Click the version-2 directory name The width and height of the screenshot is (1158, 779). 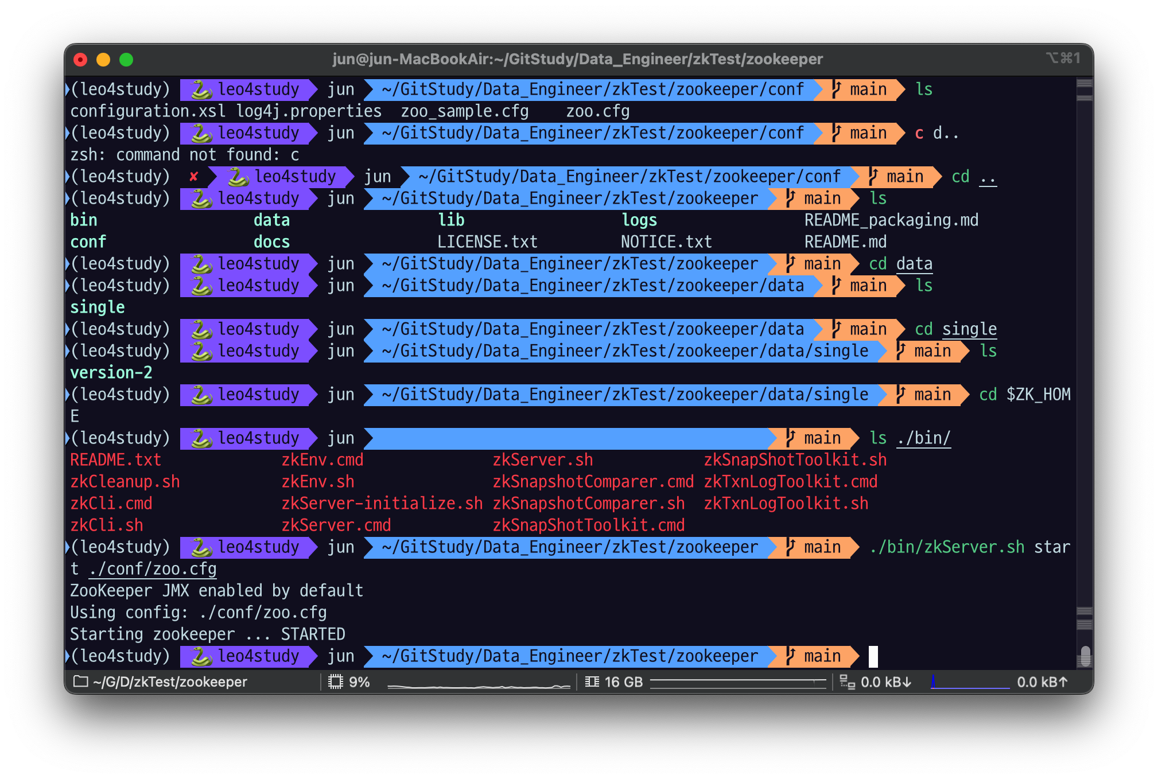111,373
